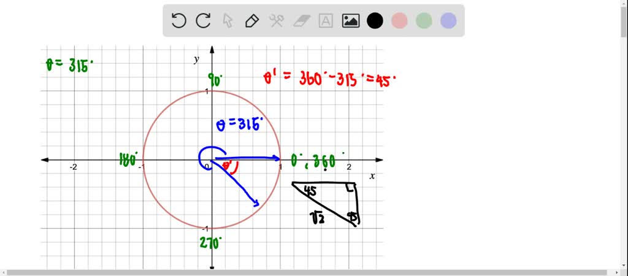Image resolution: width=628 pixels, height=276 pixels.
Task: Choose the pointer select tool
Action: (228, 20)
